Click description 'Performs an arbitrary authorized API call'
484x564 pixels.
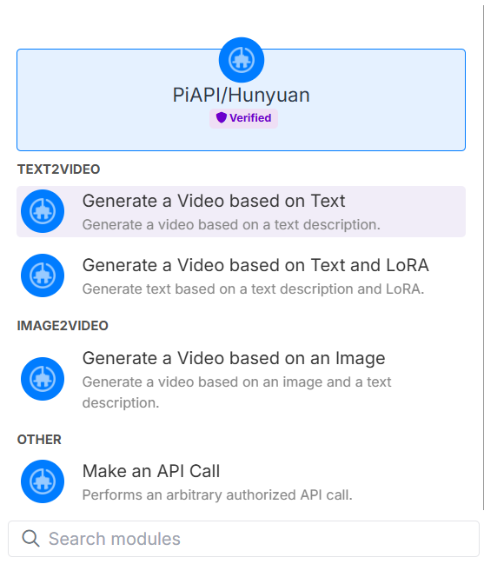click(x=217, y=495)
